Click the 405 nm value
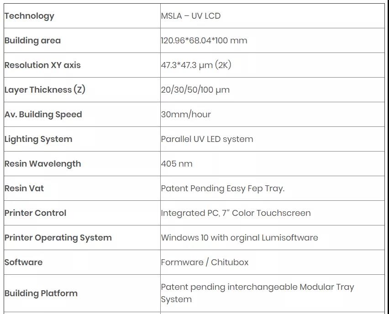 pos(177,164)
